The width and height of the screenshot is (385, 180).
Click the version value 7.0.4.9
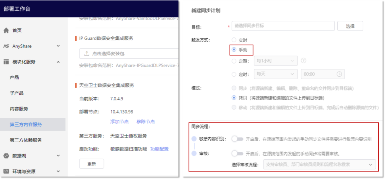coord(117,99)
